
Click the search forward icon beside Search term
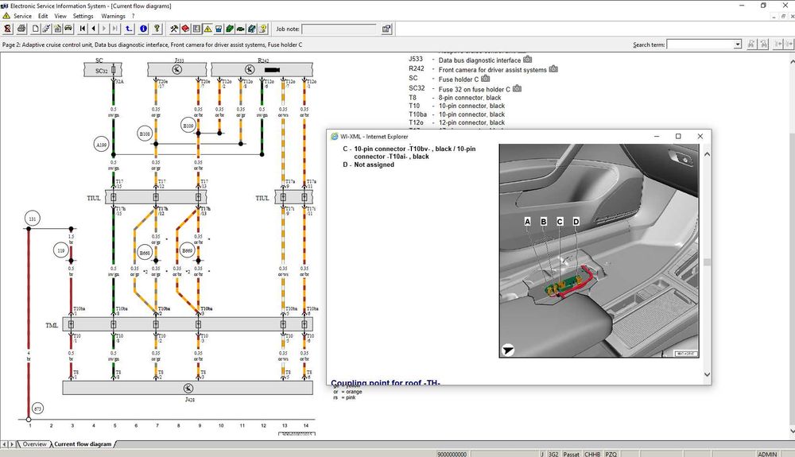[751, 45]
